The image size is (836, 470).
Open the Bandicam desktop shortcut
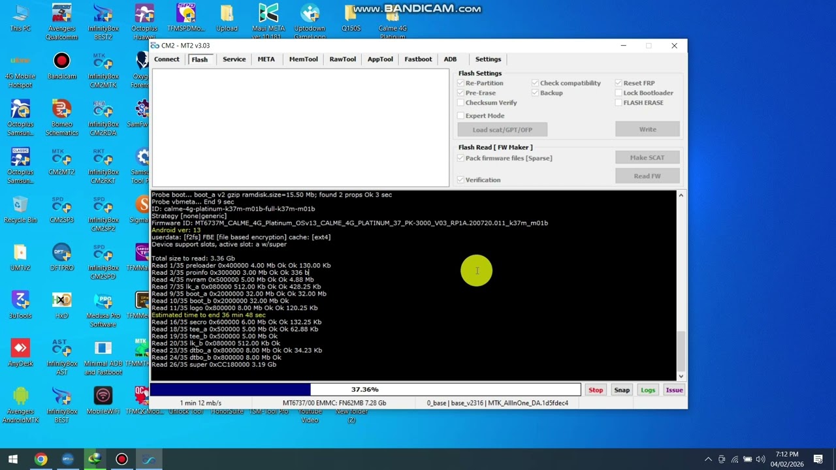click(x=61, y=66)
